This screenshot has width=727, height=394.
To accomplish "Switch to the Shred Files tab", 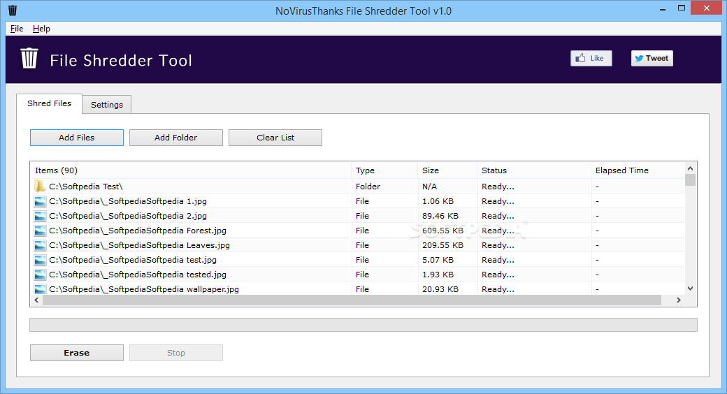I will point(49,103).
